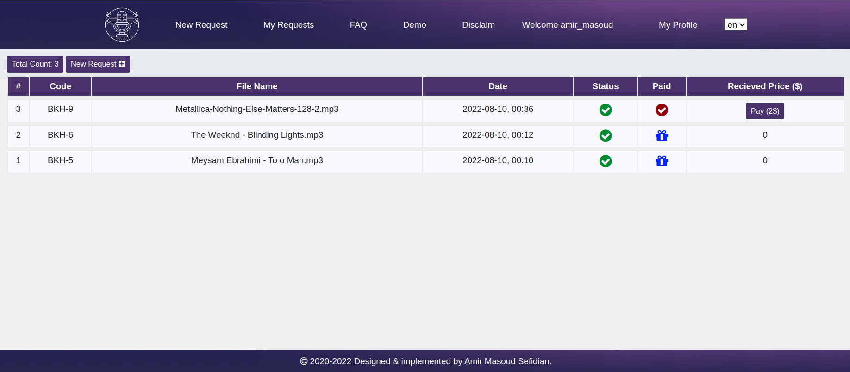
Task: Click the Pay (2$) button
Action: click(765, 111)
